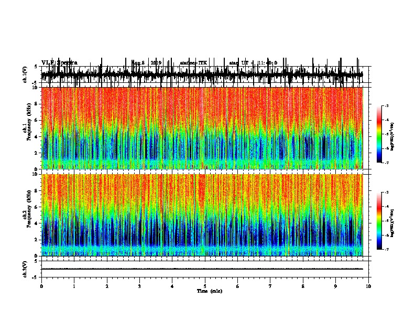Click the ch.1 spectrogram panel
The height and width of the screenshot is (321, 415).
coord(202,128)
